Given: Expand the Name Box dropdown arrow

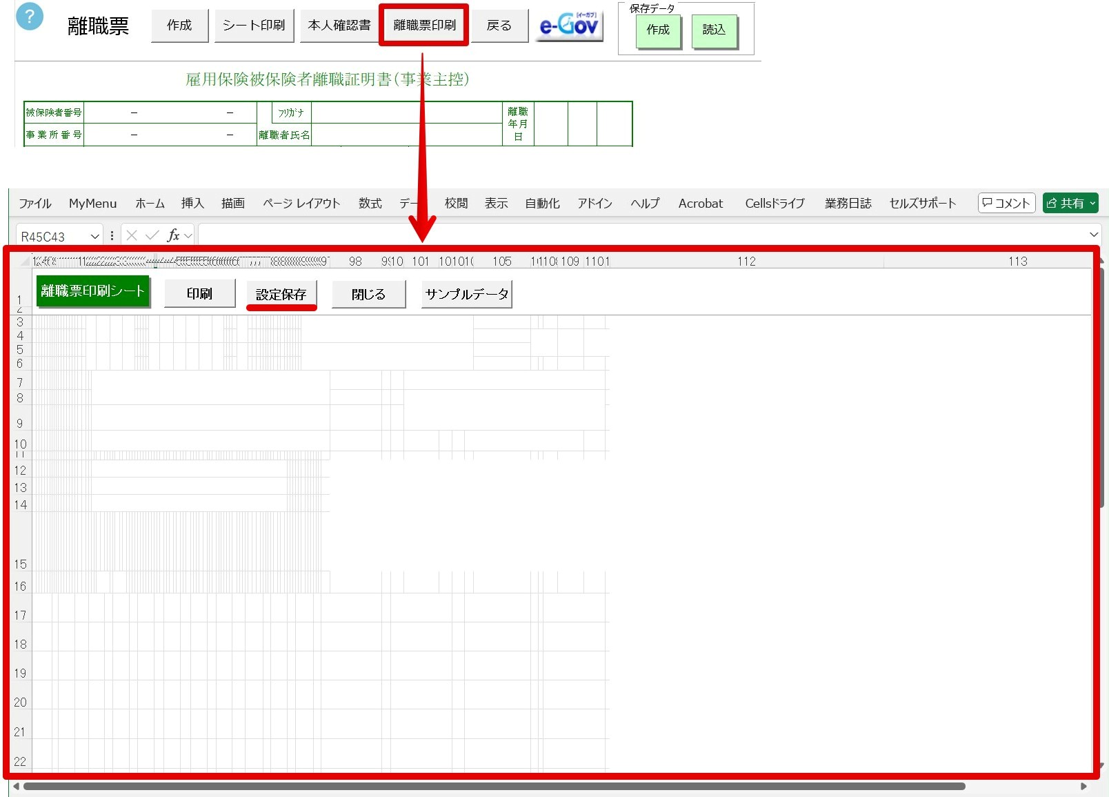Looking at the screenshot, I should pos(94,236).
